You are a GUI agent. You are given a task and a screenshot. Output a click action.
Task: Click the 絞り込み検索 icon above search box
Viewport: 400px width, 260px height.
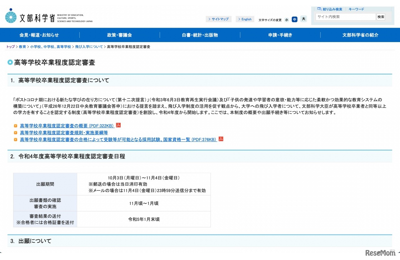pyautogui.click(x=319, y=9)
